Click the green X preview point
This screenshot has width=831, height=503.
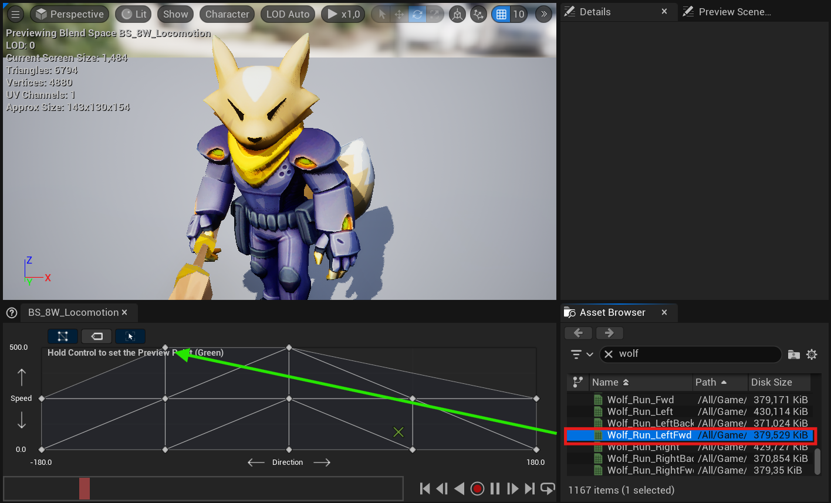click(398, 432)
